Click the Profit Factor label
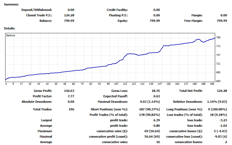This screenshot has height=145, width=232. [x=42, y=96]
